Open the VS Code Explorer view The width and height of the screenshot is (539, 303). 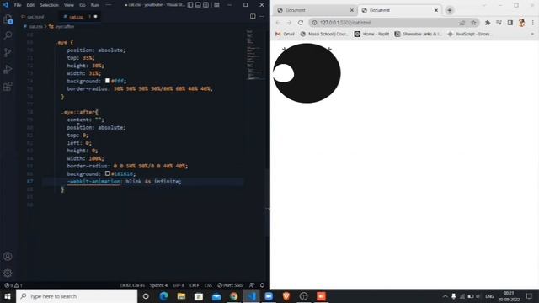(8, 19)
